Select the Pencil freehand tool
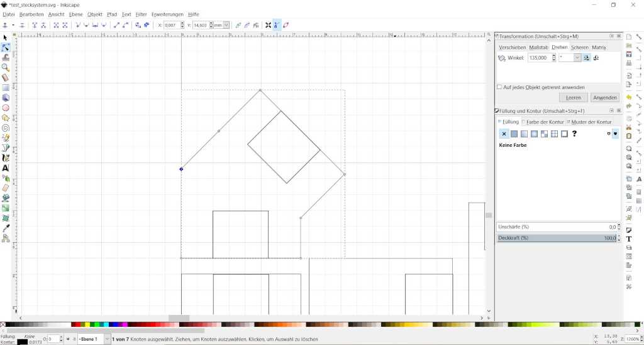This screenshot has width=644, height=345. [x=5, y=137]
